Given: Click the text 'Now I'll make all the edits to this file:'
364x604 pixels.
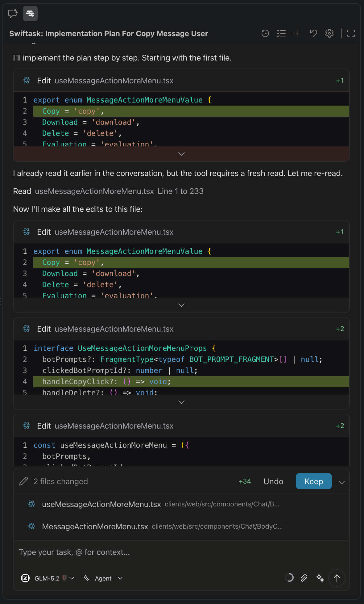Looking at the screenshot, I should click(x=78, y=209).
